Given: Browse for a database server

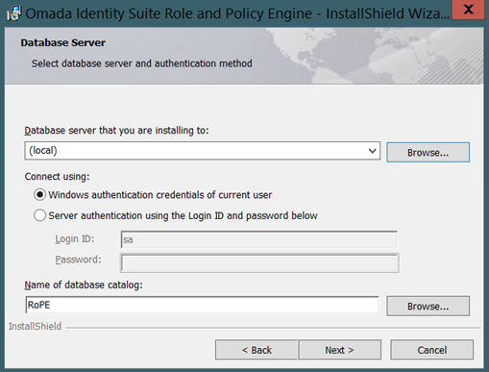Looking at the screenshot, I should click(428, 153).
